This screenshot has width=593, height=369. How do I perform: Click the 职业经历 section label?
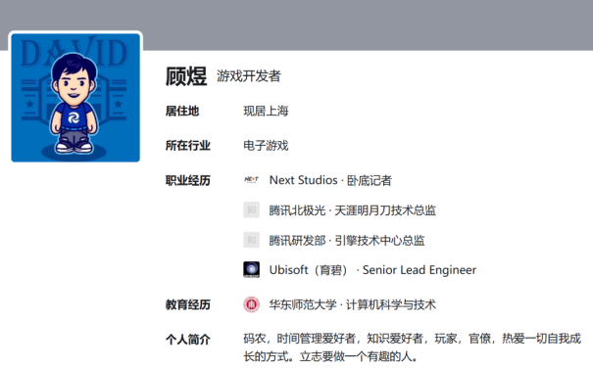tap(188, 180)
